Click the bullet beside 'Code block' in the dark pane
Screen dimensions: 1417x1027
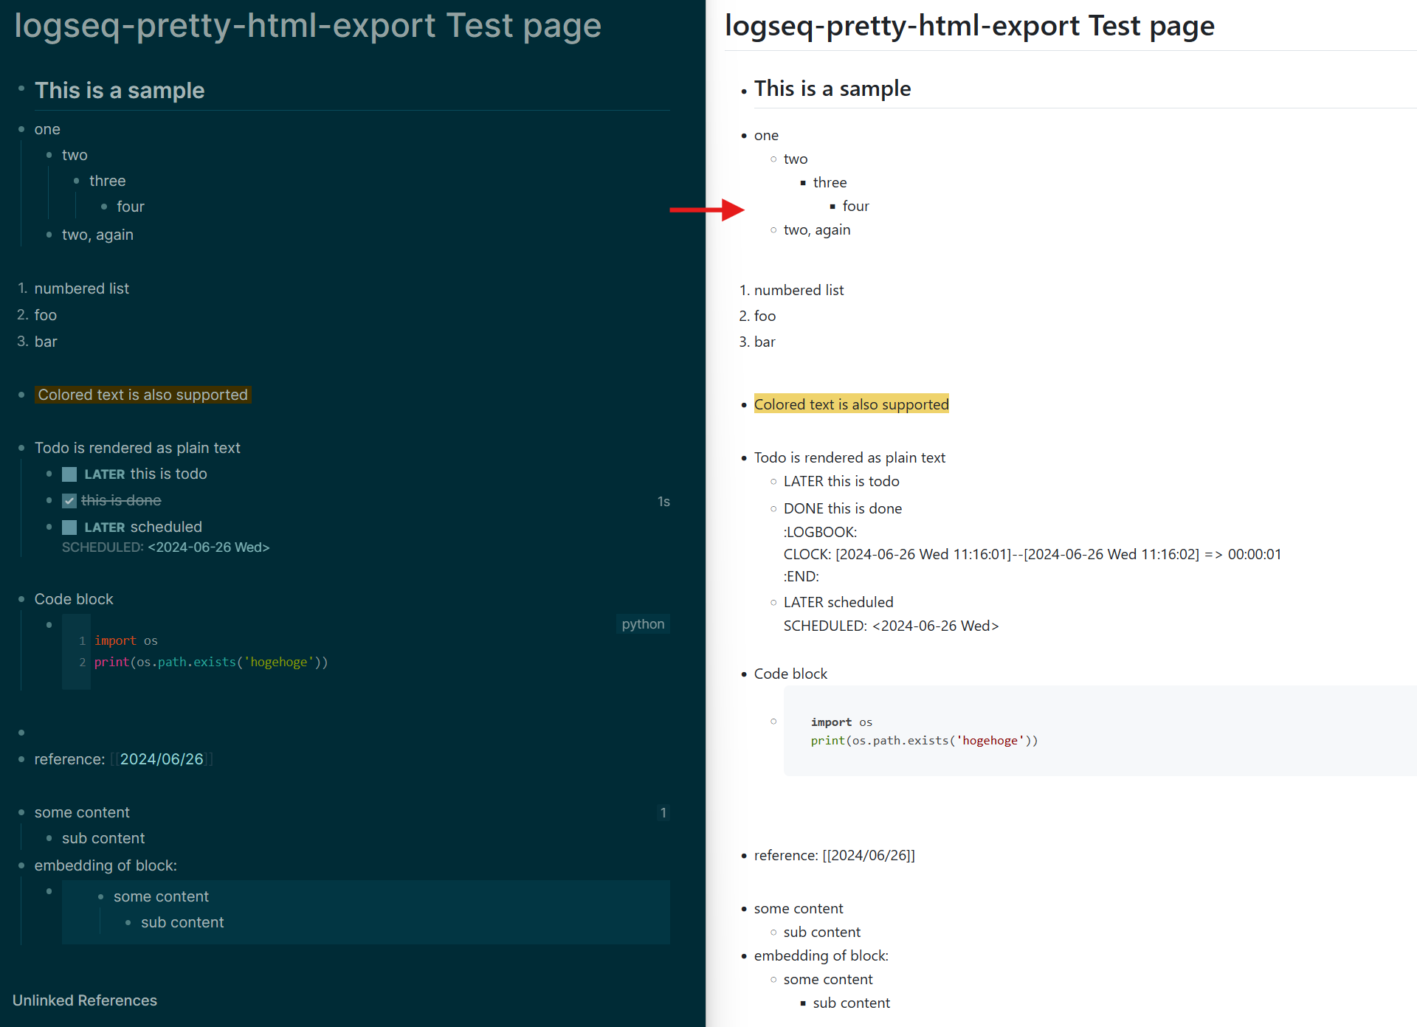point(21,599)
